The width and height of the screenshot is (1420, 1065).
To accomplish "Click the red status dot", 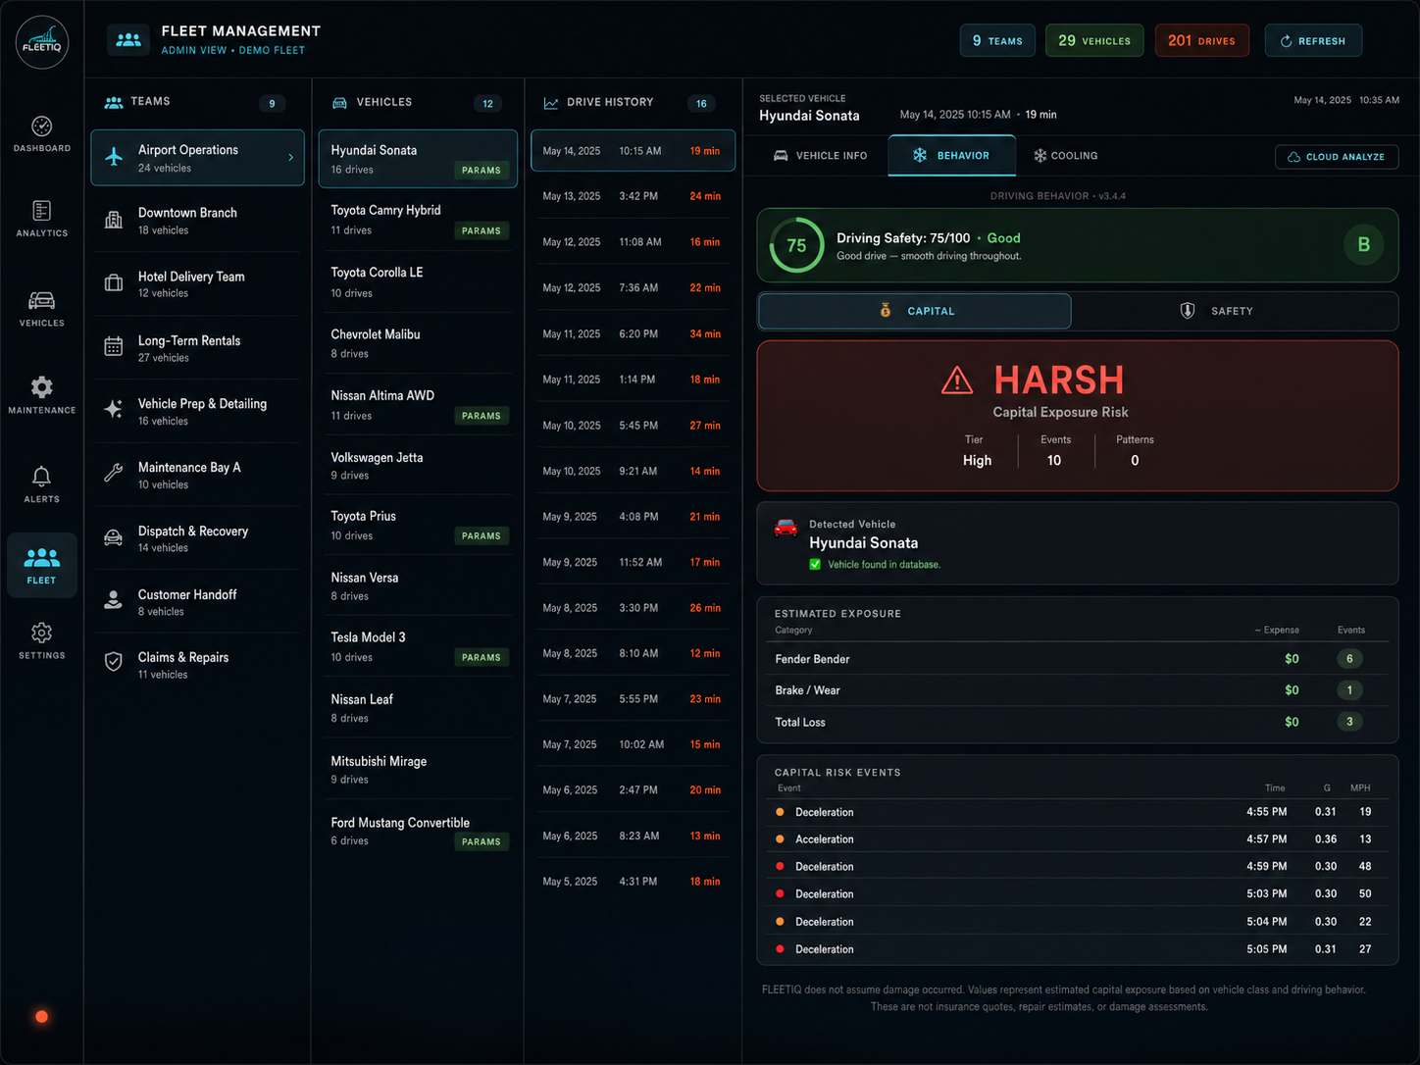I will coord(41,1016).
